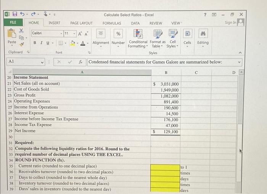This screenshot has height=194, width=267.
Task: Click the Undo arrow icon
Action: (x=22, y=14)
